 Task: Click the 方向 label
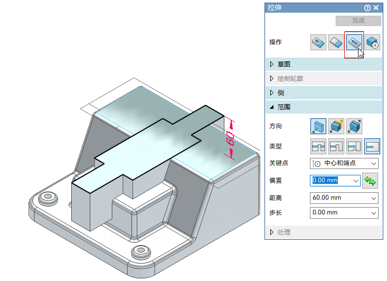[x=276, y=126]
